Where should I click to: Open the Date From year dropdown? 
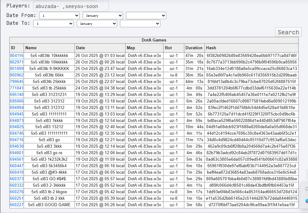pos(146,16)
